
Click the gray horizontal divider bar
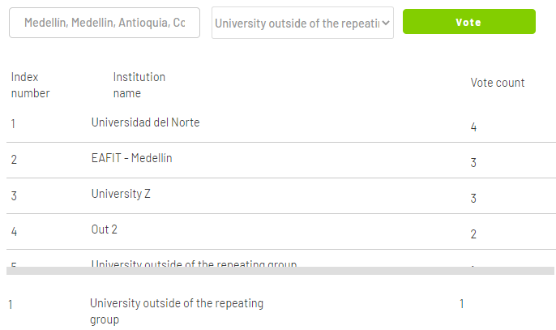(280, 271)
